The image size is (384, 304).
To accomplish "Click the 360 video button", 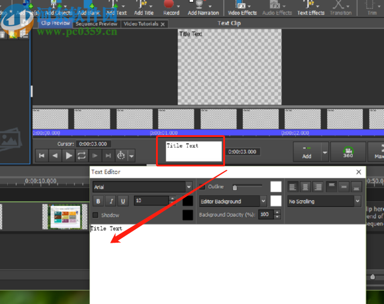I will (x=348, y=152).
